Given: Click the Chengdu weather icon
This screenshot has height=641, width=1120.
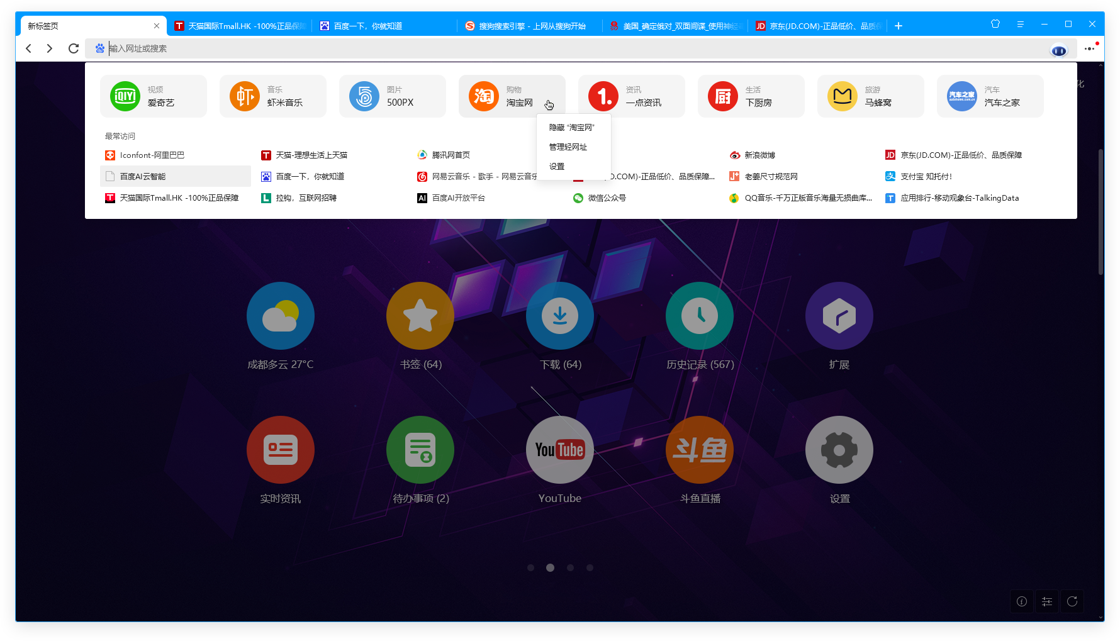Looking at the screenshot, I should coord(281,316).
